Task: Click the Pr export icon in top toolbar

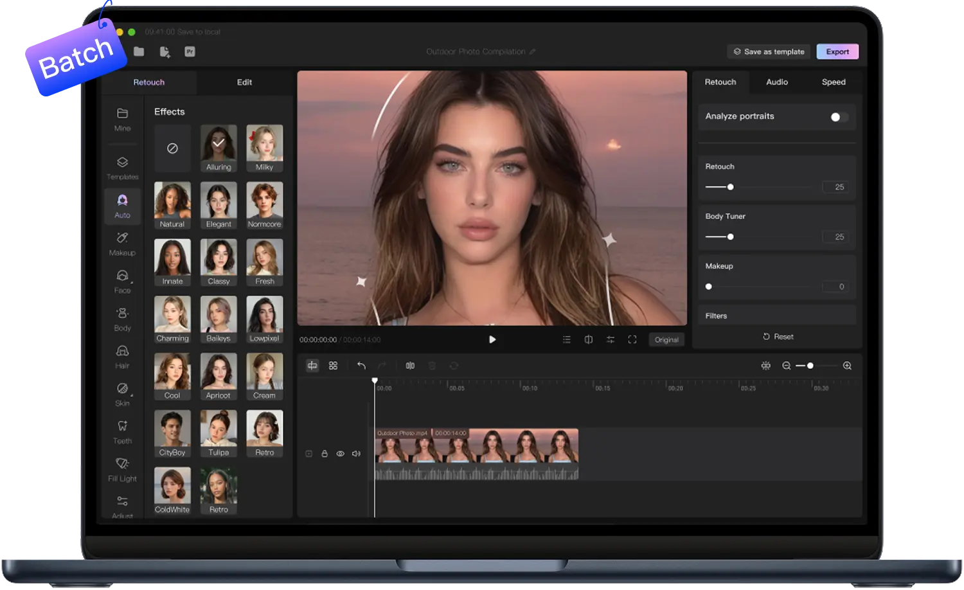Action: coord(190,51)
